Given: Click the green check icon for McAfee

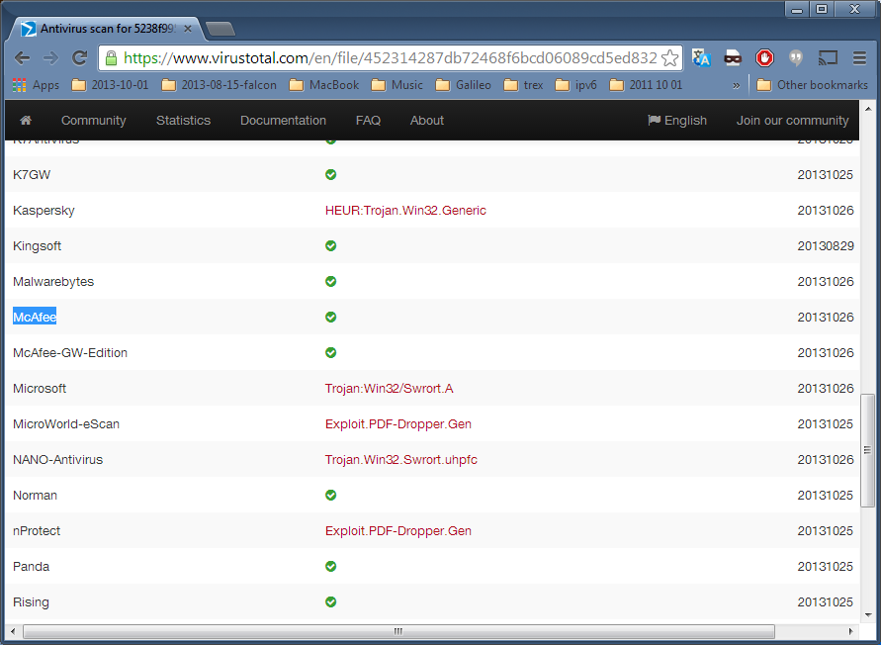Looking at the screenshot, I should pyautogui.click(x=331, y=318).
